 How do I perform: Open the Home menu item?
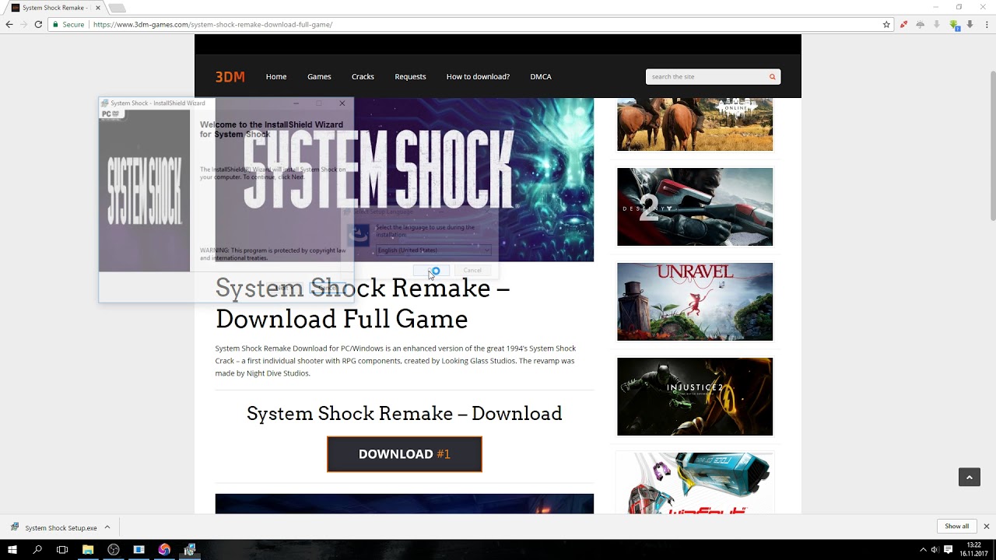coord(276,76)
